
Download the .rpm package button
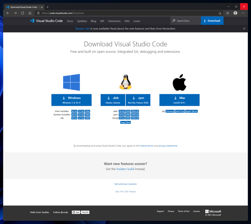pos(138,100)
